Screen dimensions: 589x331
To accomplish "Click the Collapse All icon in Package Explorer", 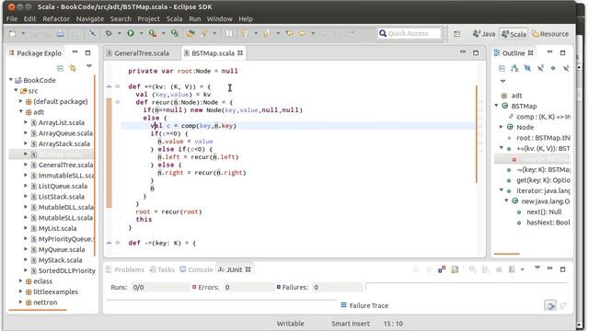I will (60, 68).
